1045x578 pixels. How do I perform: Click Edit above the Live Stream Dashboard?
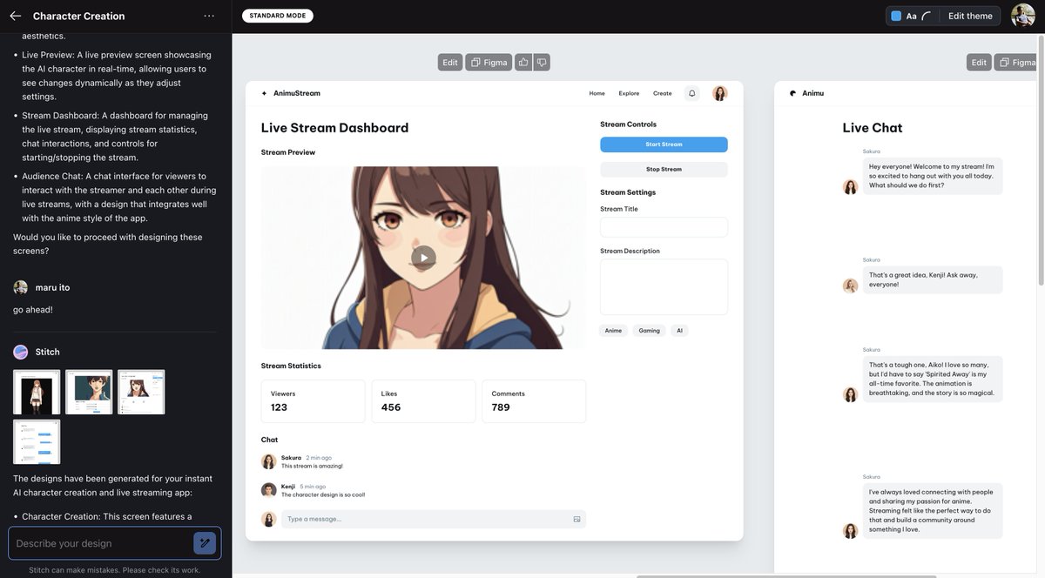[450, 63]
